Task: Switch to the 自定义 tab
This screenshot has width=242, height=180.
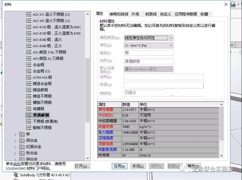Action: pos(166,14)
